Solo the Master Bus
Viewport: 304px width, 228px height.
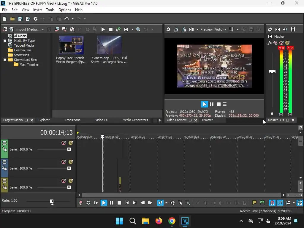point(287,43)
